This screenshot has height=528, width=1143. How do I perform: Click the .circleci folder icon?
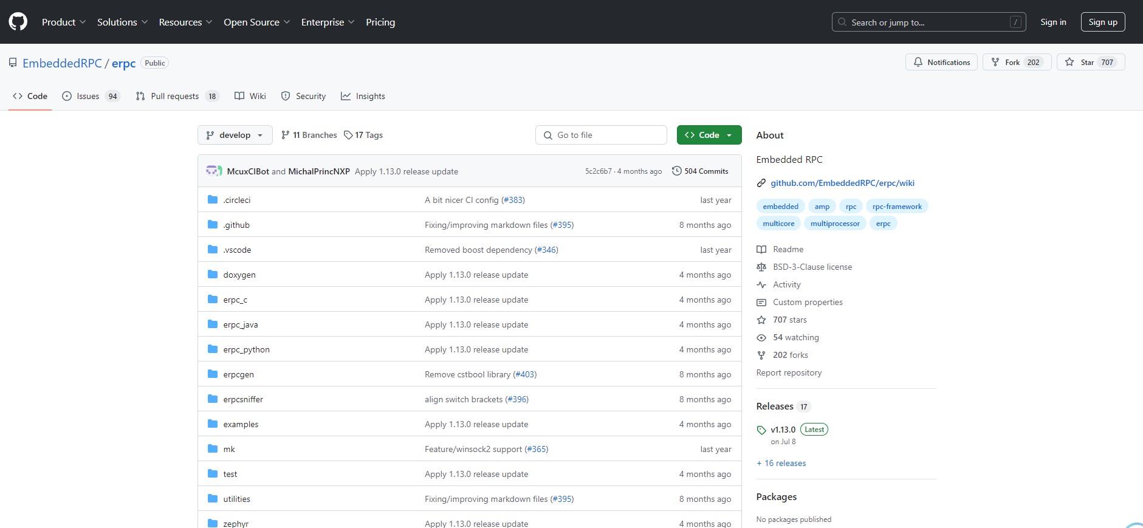click(213, 199)
